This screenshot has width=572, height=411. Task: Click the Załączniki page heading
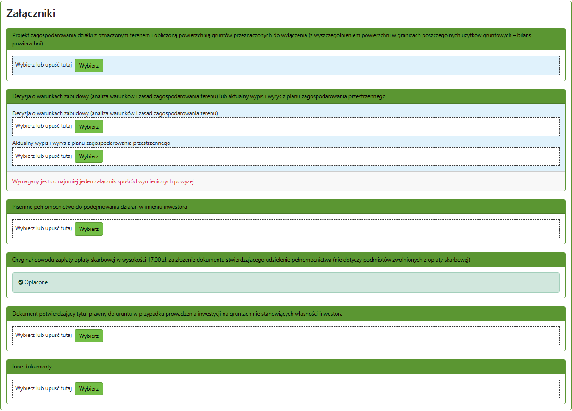click(31, 13)
